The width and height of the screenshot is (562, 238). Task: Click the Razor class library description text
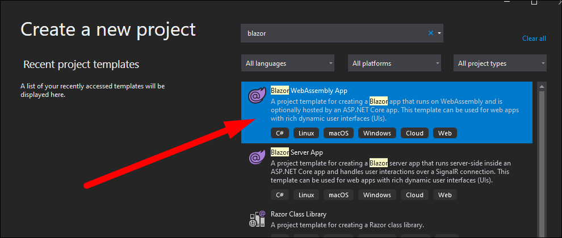(347, 225)
